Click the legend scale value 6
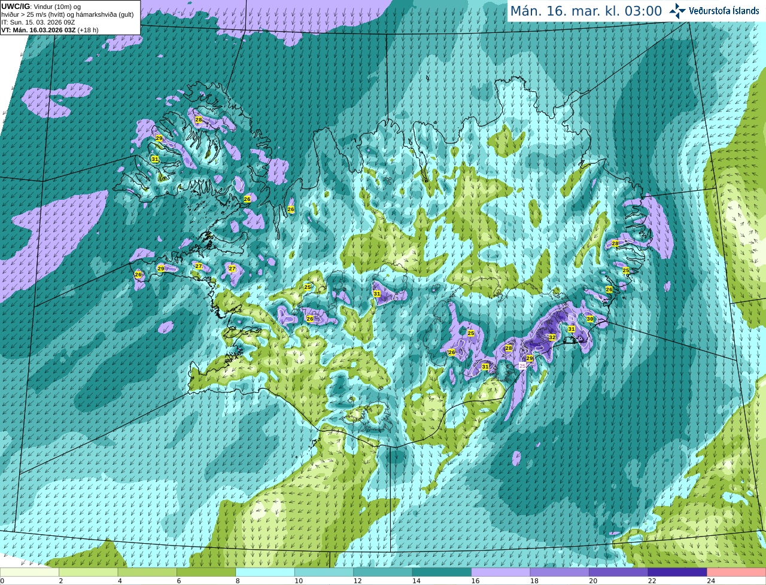The image size is (766, 585). pyautogui.click(x=179, y=581)
